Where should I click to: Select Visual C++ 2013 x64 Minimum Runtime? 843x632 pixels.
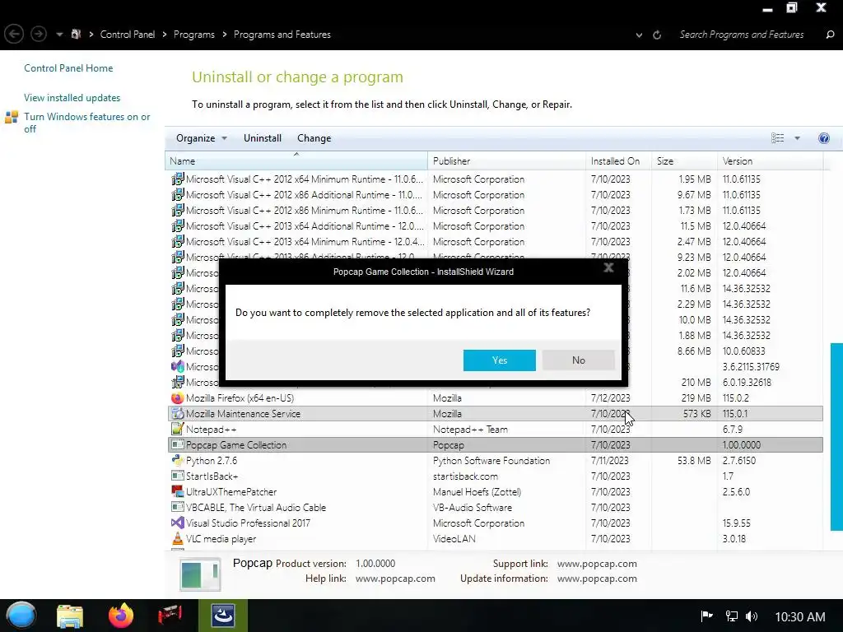[494, 242]
